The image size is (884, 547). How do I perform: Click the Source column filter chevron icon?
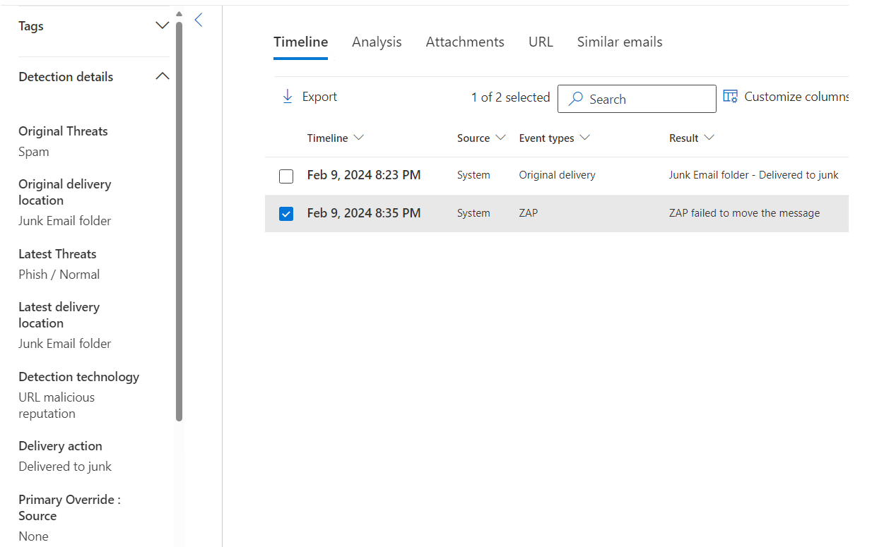502,138
